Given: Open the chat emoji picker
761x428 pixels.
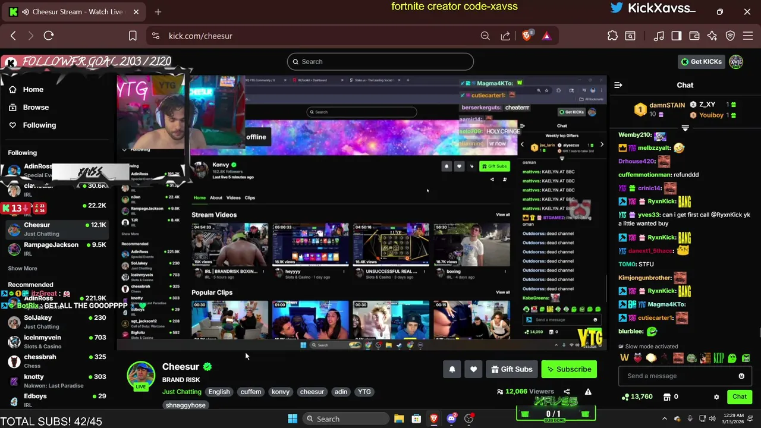Looking at the screenshot, I should coord(741,376).
